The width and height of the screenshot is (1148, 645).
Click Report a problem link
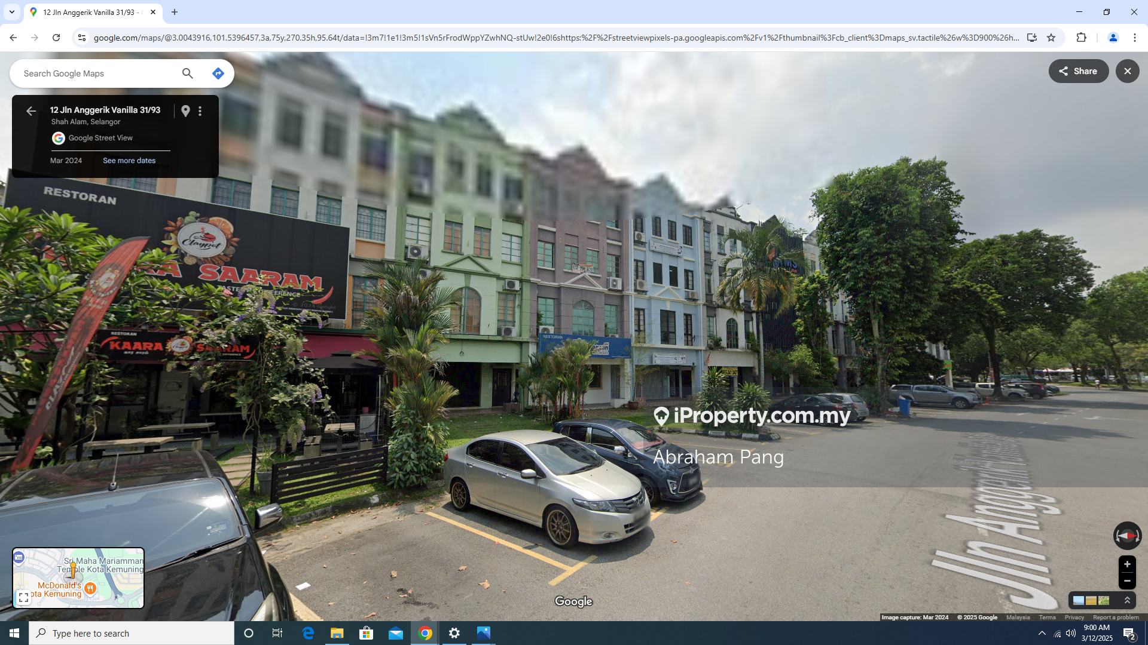[1116, 618]
